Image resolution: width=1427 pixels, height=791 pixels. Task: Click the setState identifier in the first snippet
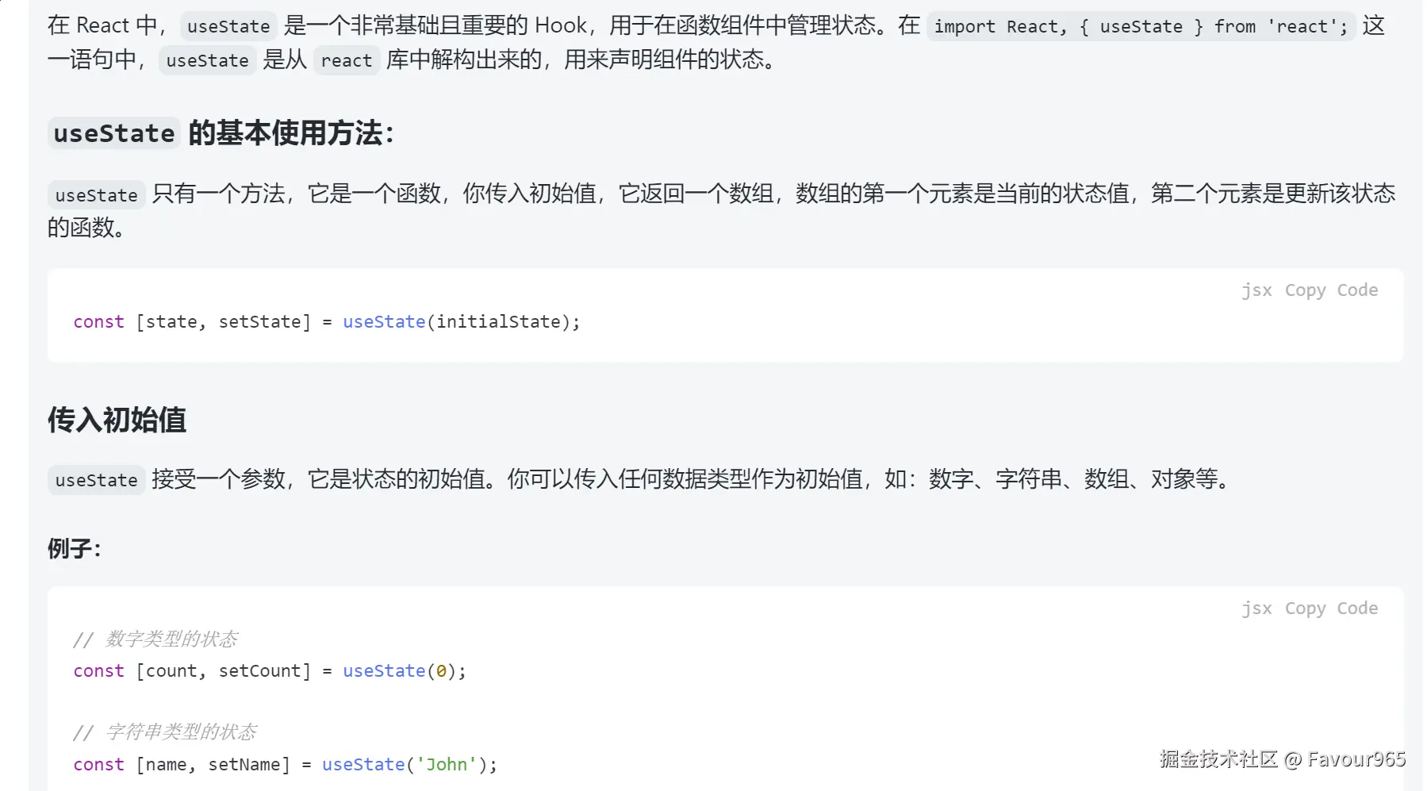click(259, 322)
